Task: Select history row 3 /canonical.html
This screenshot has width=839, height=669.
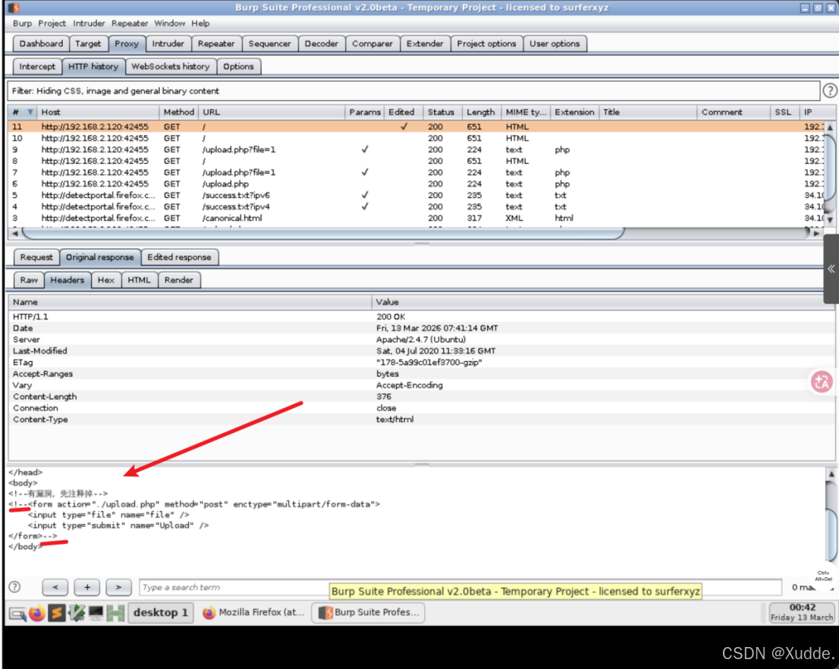Action: [x=416, y=218]
